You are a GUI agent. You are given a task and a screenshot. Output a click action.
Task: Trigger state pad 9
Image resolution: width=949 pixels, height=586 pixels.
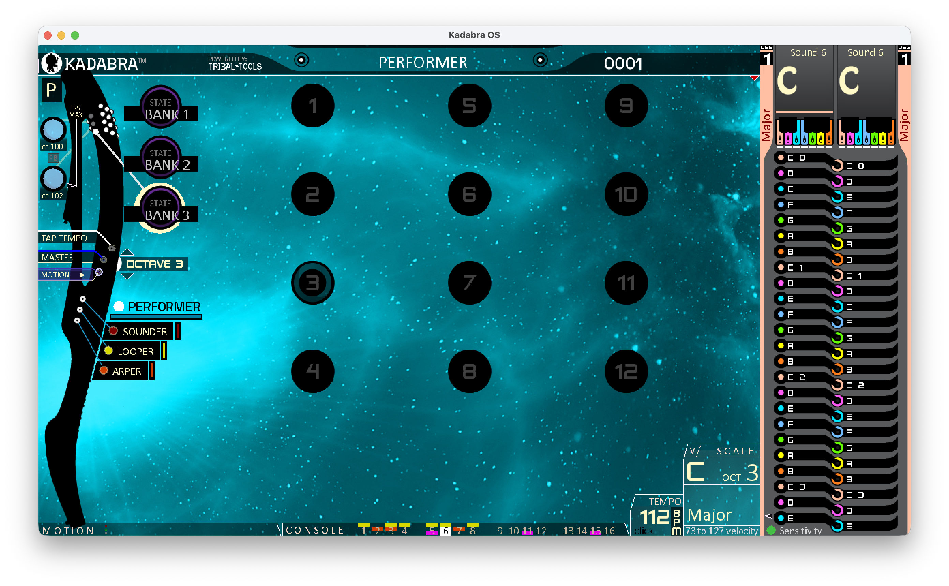pos(626,105)
